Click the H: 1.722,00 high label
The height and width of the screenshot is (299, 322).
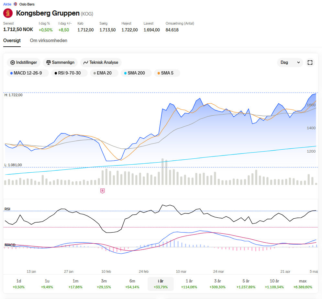(x=14, y=95)
